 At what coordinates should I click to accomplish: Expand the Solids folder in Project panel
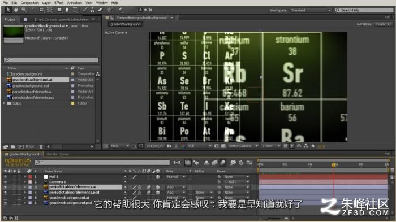coord(5,103)
